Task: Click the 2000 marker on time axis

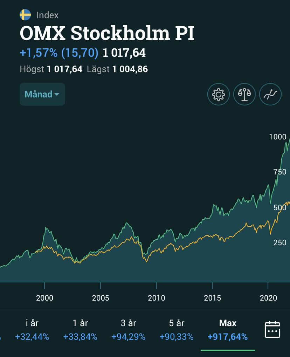Action: tap(44, 298)
